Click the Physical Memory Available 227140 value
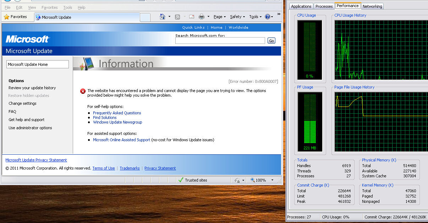This screenshot has height=223, width=428. coord(409,171)
